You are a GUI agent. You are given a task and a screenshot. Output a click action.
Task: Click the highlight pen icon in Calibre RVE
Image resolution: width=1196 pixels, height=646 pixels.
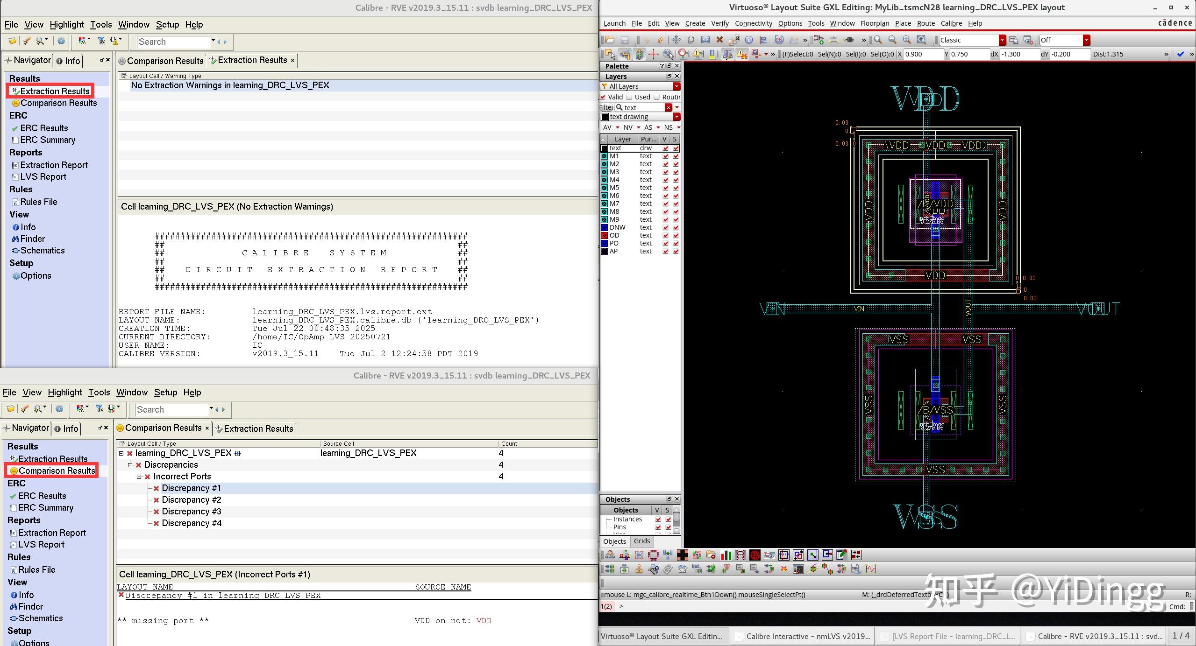26,41
